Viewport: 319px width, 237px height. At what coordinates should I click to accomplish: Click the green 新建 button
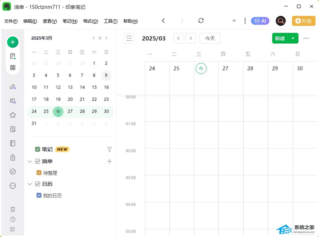280,38
